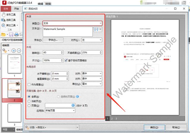Select the 'Current page' (当前页) radio
Image resolution: width=190 pixels, height=133 pixels.
tap(29, 101)
